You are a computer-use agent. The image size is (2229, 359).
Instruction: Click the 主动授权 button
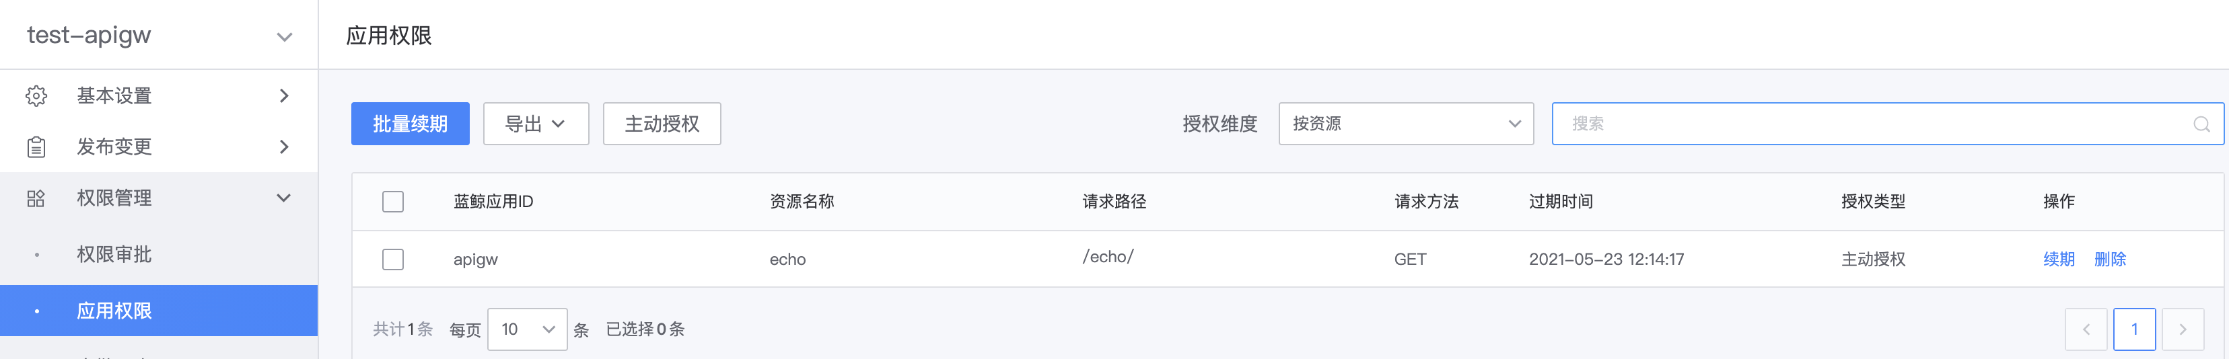click(662, 124)
